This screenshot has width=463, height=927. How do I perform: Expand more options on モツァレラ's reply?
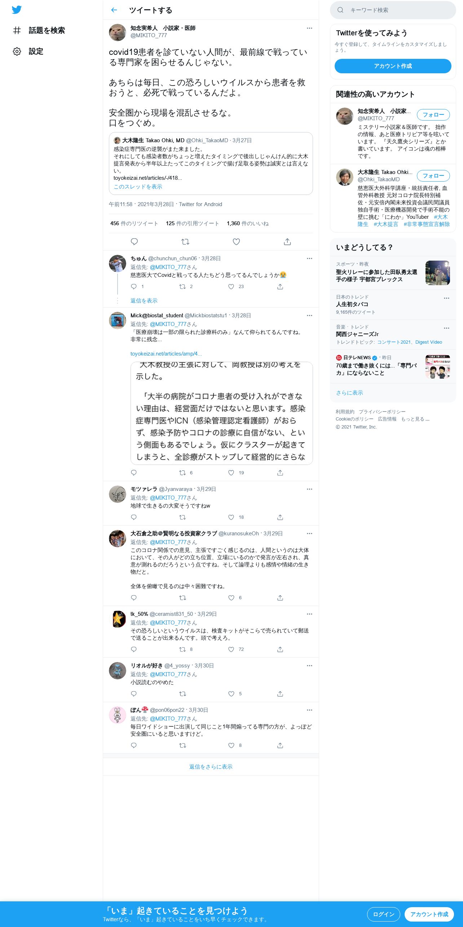coord(309,489)
